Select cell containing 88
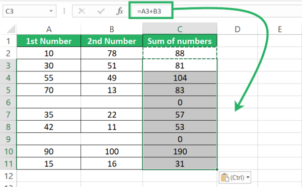The image size is (302, 187). 180,53
